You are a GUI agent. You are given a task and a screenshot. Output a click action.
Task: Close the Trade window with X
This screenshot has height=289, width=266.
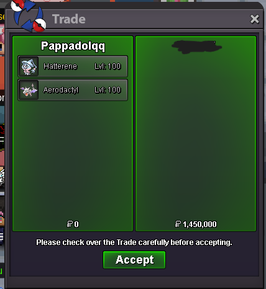tap(254, 19)
